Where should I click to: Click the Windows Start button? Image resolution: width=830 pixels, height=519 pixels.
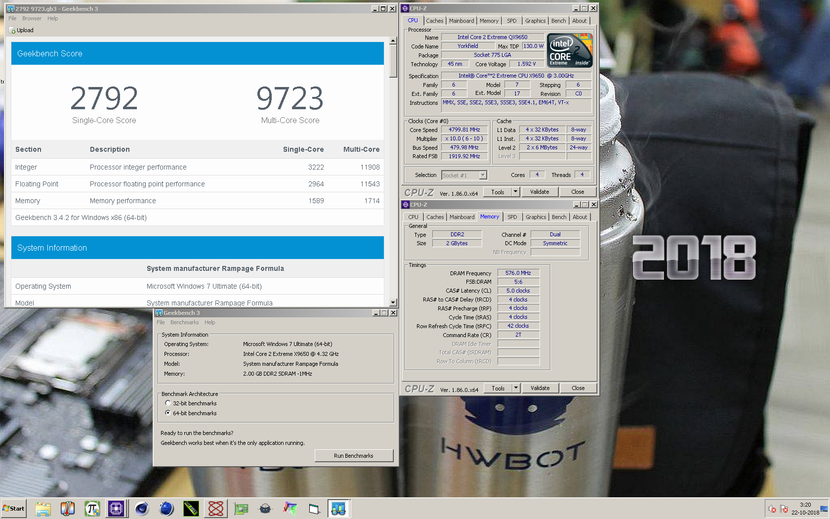13,509
